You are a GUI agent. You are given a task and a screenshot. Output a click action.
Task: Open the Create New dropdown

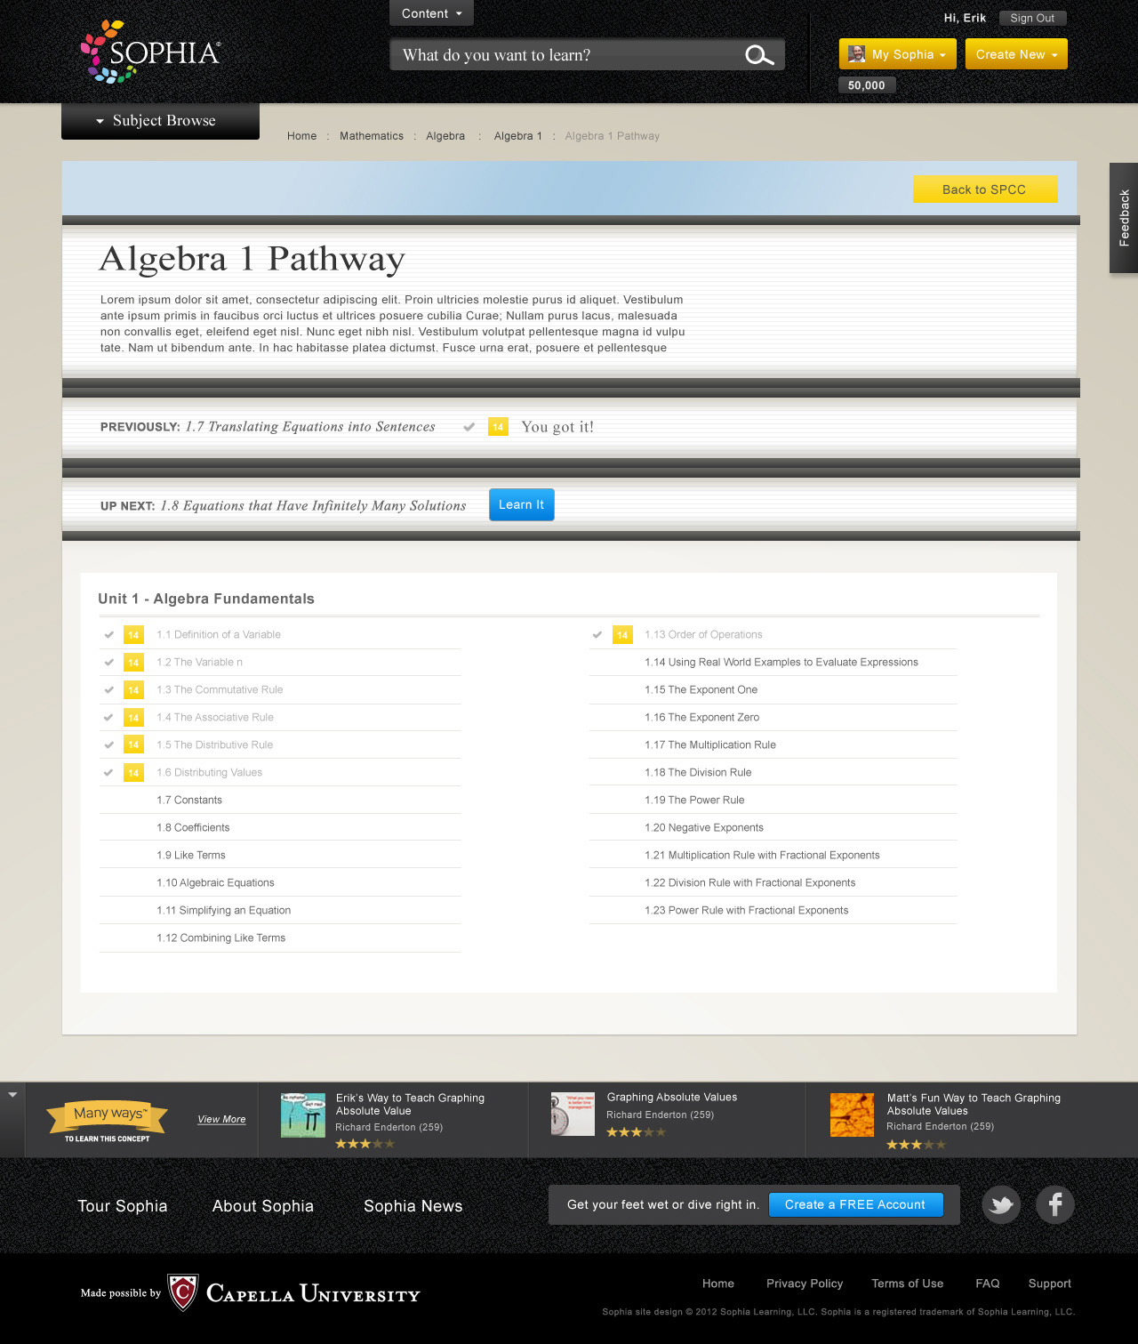pos(1016,54)
